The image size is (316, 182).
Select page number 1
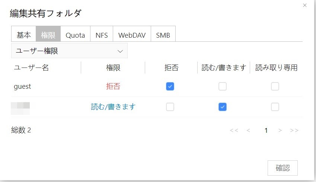(266, 130)
